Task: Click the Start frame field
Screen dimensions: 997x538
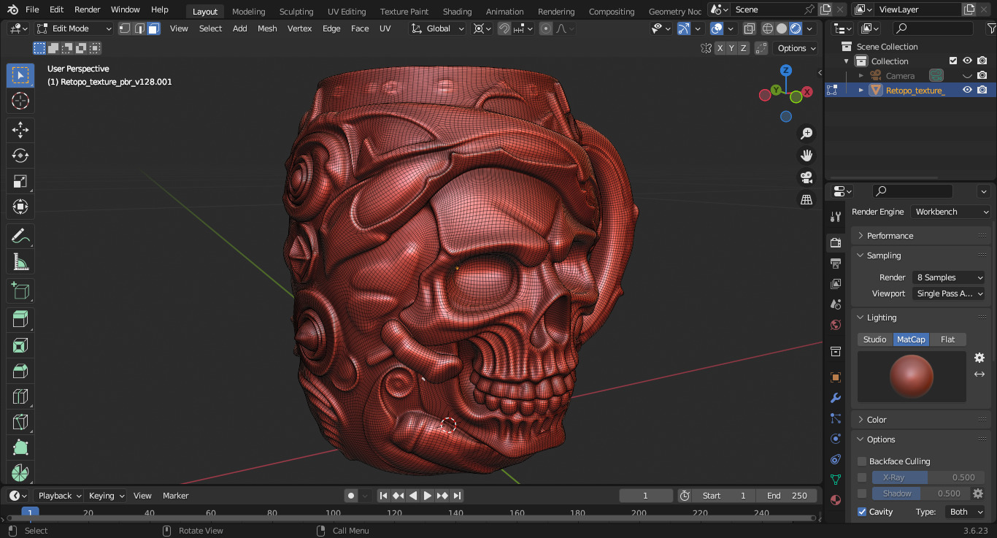Action: [724, 496]
